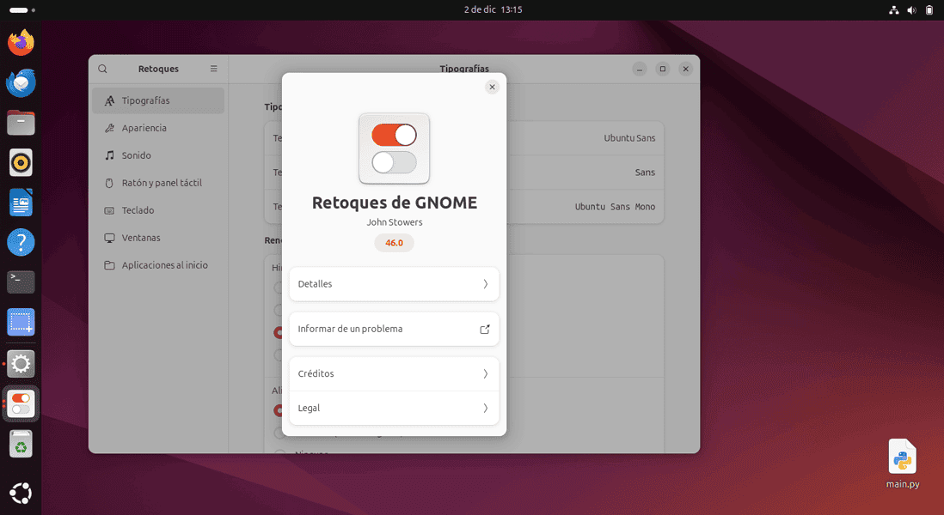This screenshot has width=944, height=515.
Task: Click the 46.0 version badge
Action: pyautogui.click(x=394, y=243)
